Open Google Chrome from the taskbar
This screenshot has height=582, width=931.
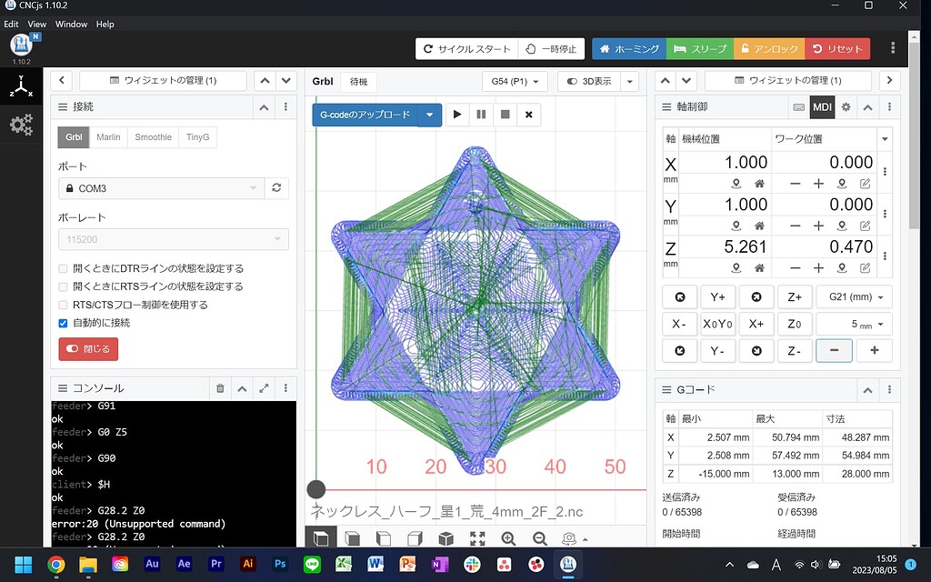56,564
